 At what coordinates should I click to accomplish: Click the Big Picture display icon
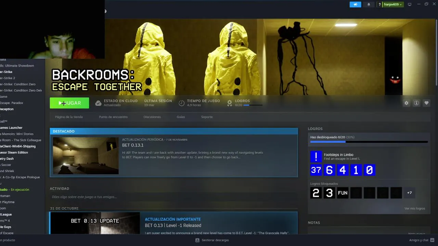point(409,4)
